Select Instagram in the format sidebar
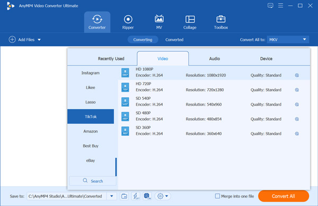Screen dimensions: 318x206 [91, 73]
